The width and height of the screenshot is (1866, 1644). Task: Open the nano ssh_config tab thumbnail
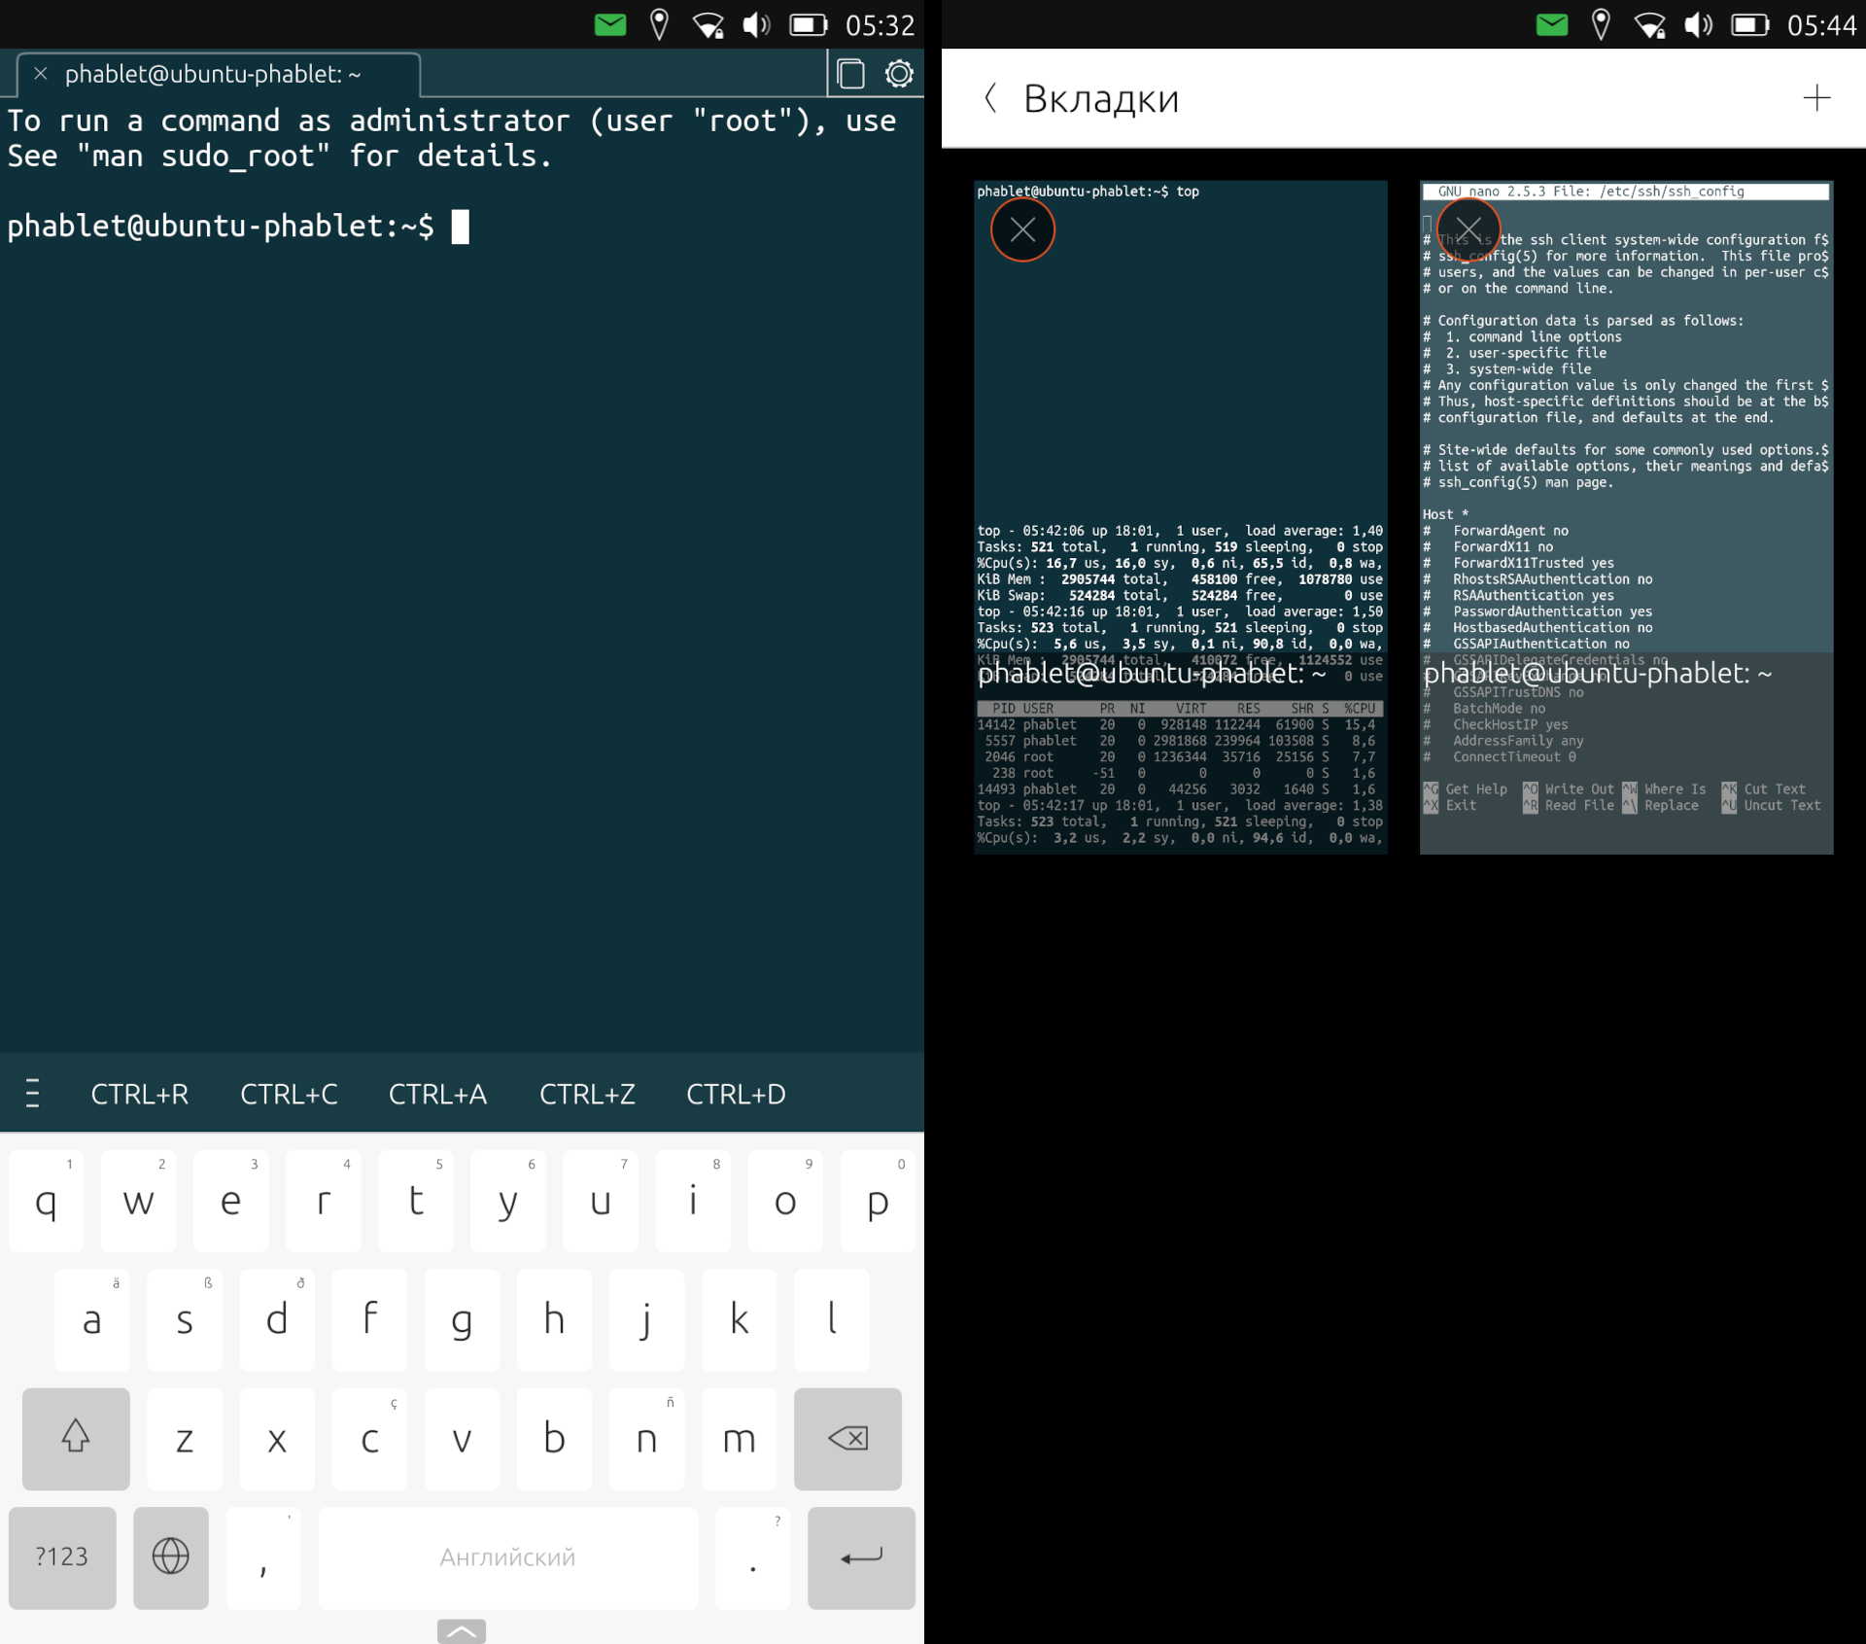(x=1626, y=515)
